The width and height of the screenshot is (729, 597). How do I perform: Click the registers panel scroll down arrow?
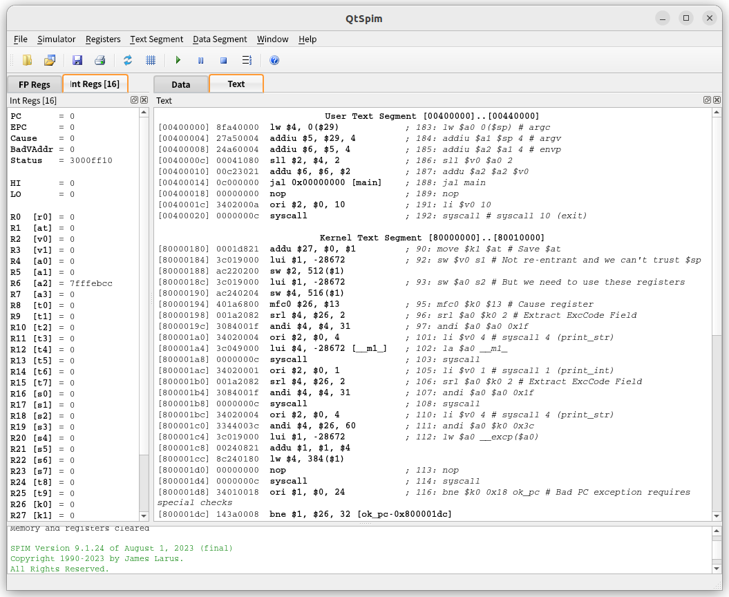pyautogui.click(x=144, y=515)
